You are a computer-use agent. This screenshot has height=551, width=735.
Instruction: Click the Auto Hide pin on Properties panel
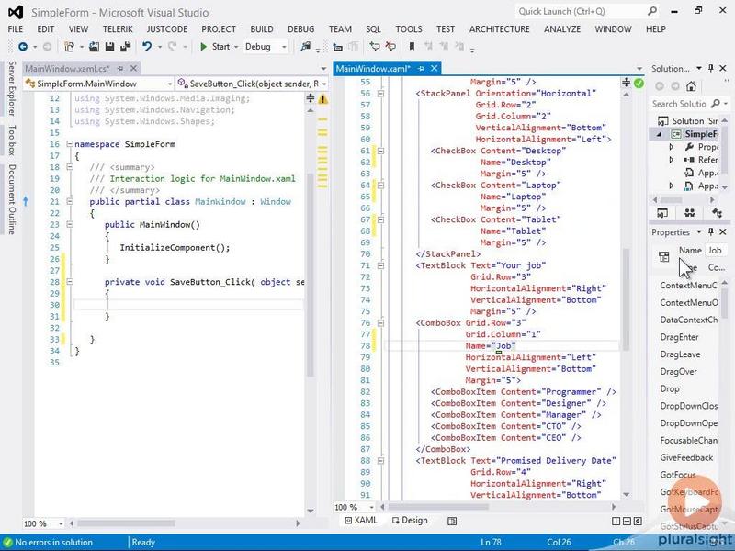click(711, 232)
